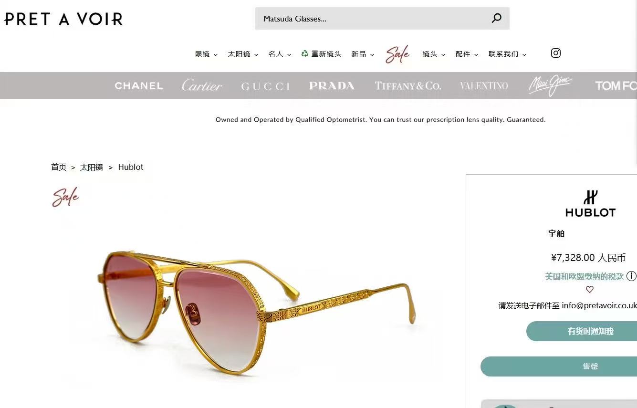This screenshot has height=408, width=637.
Task: Open the Sale menu item
Action: tap(397, 54)
